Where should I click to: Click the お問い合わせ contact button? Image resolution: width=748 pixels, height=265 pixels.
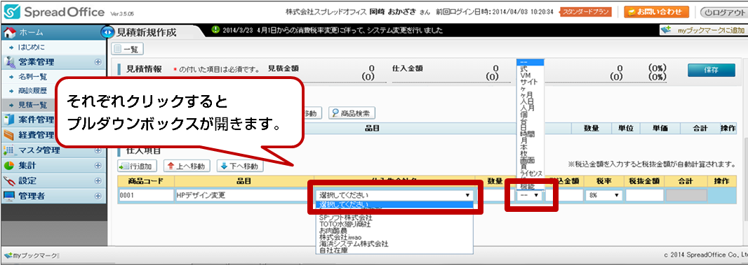656,12
